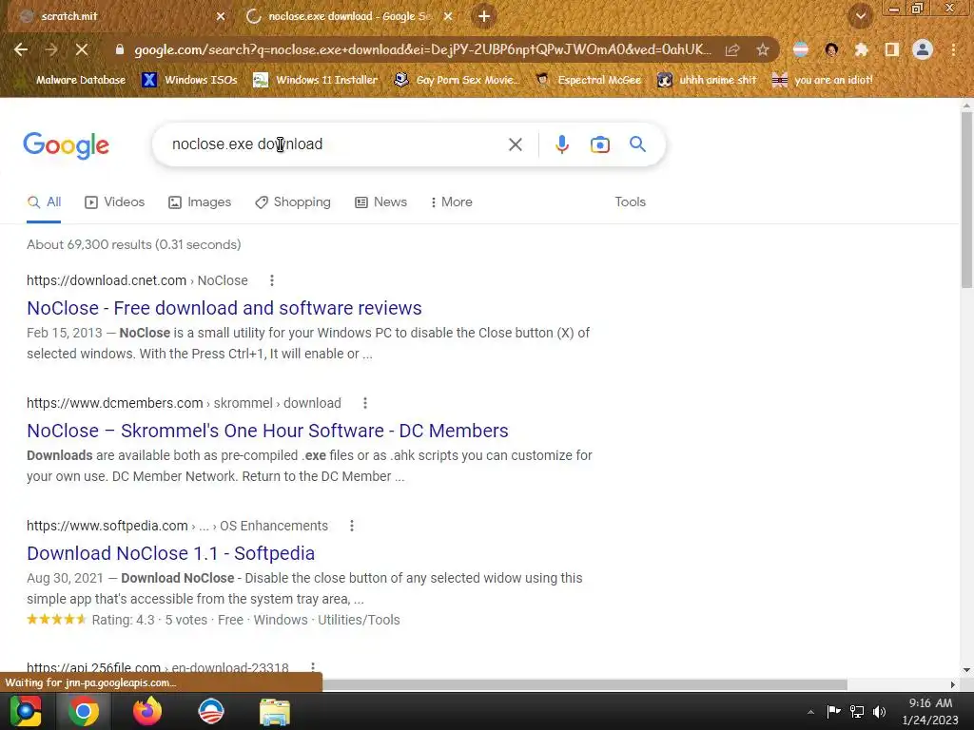This screenshot has height=730, width=974.
Task: Select the All results tab
Action: click(44, 202)
